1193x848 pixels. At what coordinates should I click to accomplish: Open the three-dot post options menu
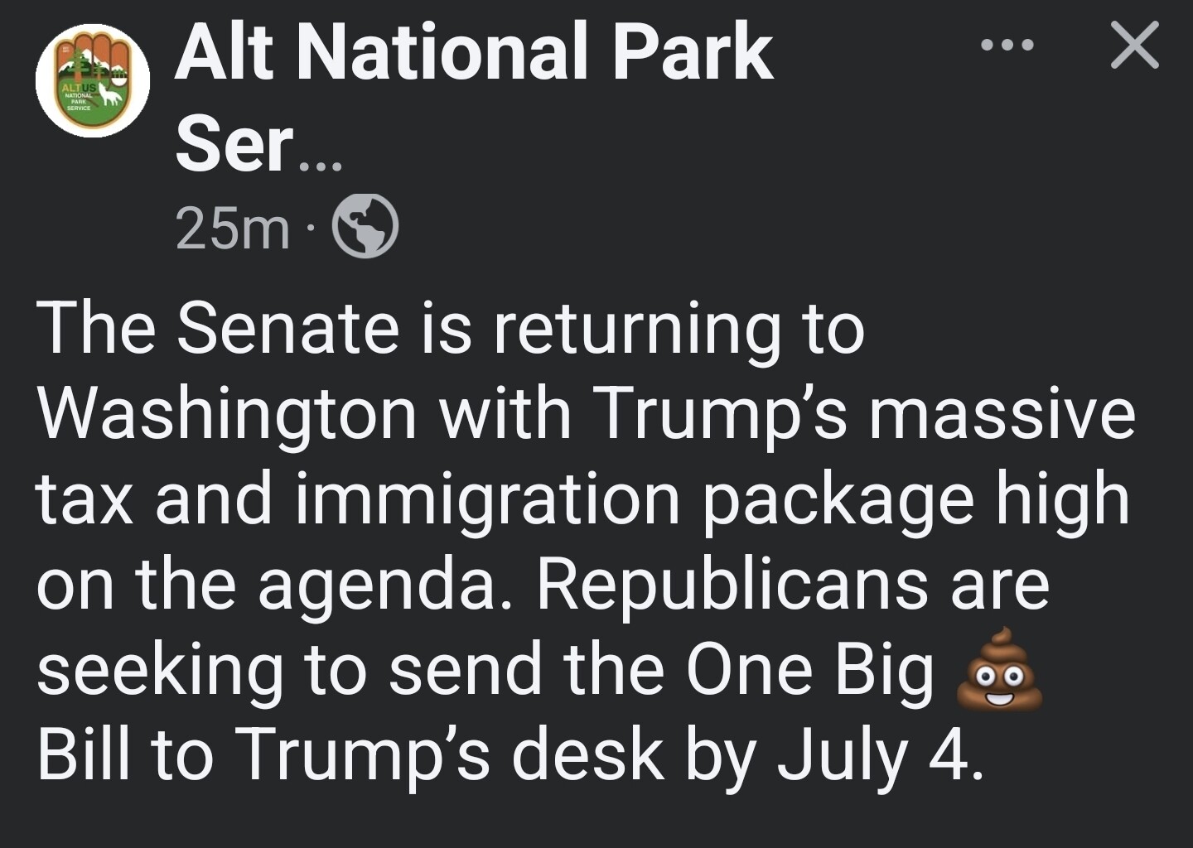point(1007,45)
